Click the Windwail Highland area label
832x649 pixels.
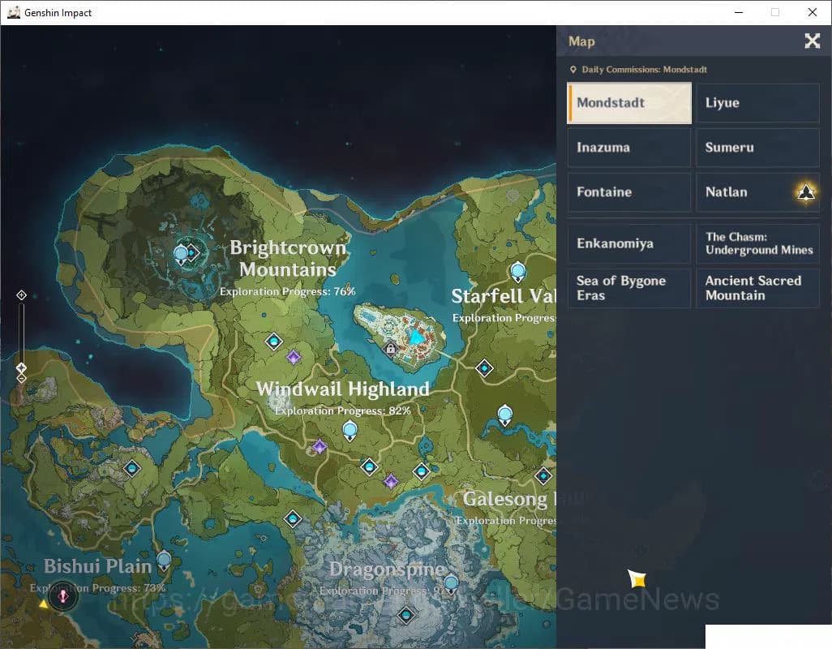click(x=343, y=389)
